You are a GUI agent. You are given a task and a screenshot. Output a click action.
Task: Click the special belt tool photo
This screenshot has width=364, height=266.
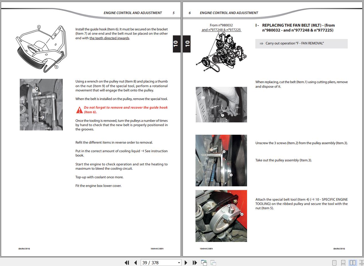click(x=221, y=216)
